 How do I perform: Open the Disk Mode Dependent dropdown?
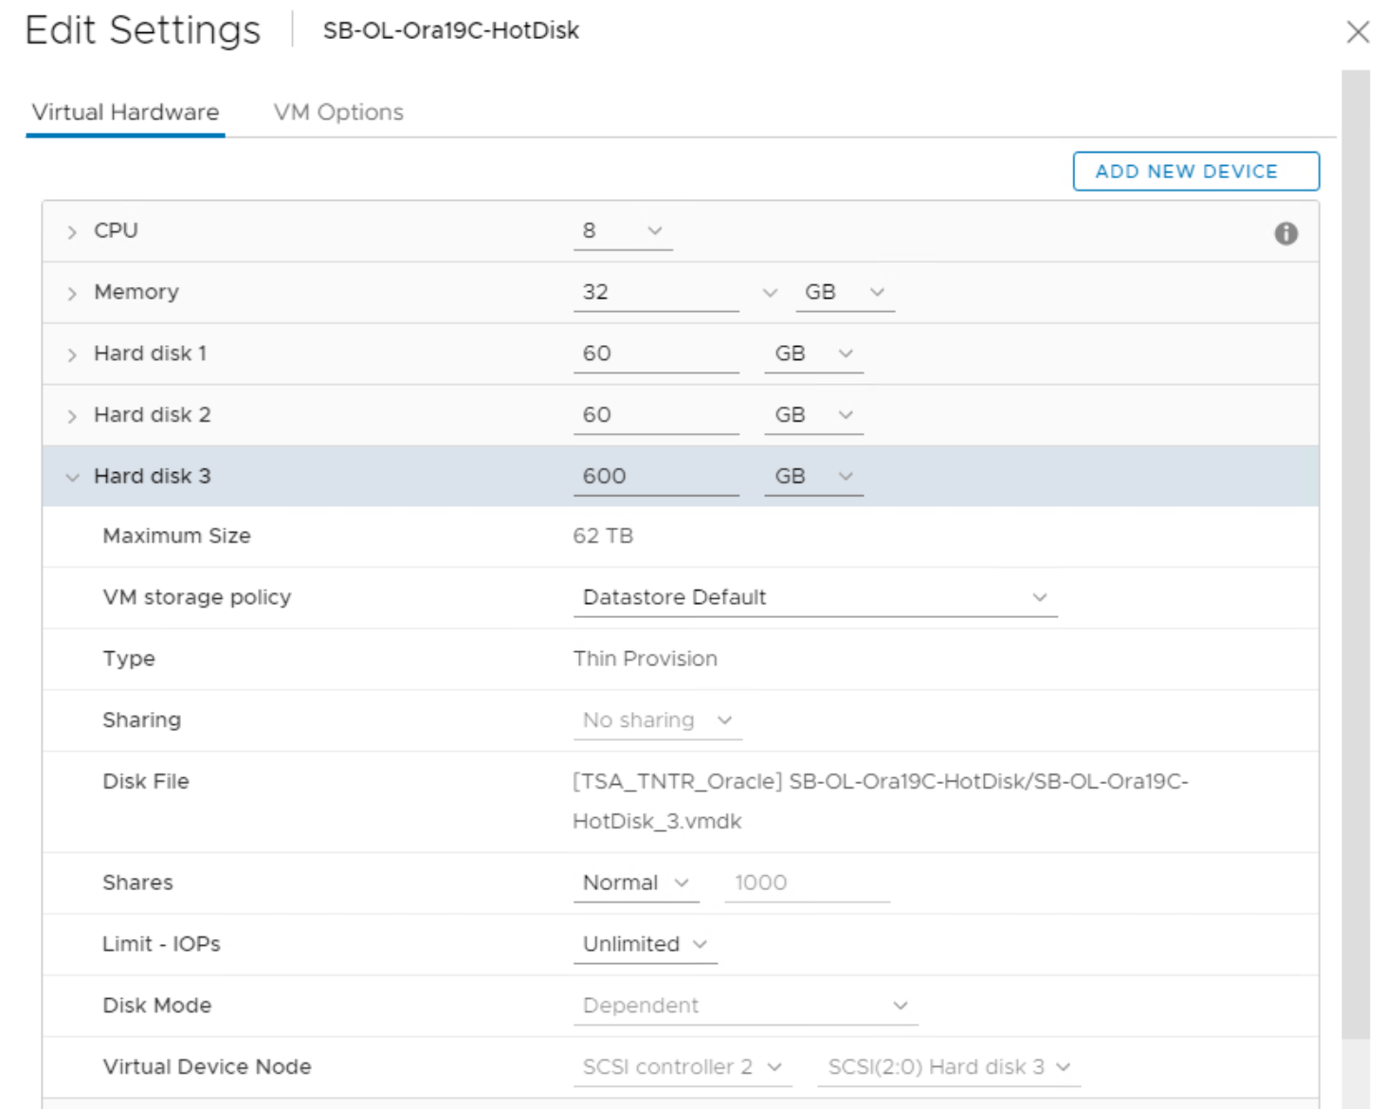745,1005
